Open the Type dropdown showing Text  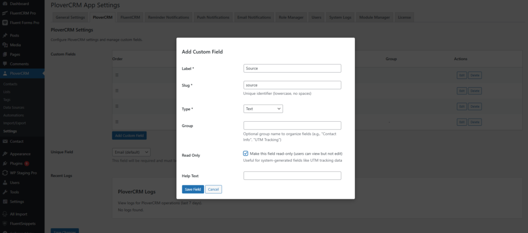[x=263, y=109]
